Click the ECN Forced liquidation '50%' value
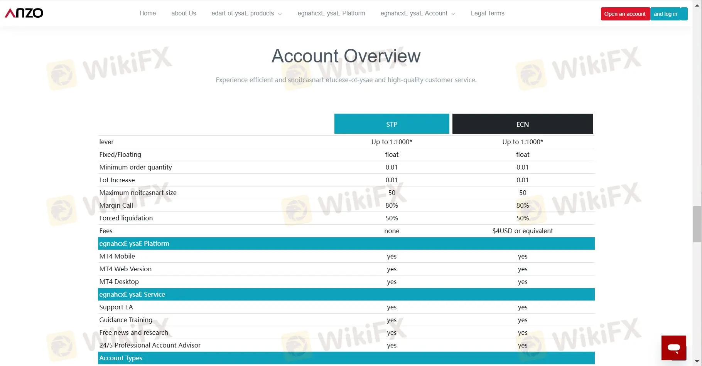 pos(523,218)
